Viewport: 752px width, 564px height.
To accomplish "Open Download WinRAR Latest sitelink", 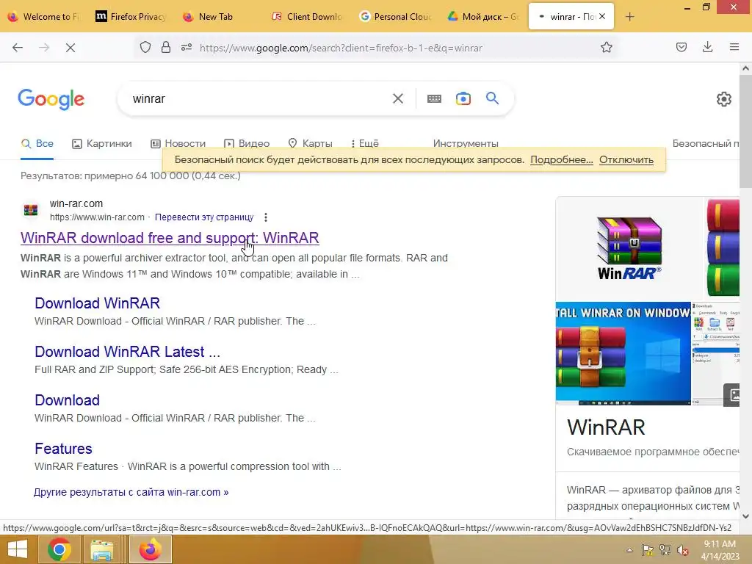I will (x=127, y=352).
